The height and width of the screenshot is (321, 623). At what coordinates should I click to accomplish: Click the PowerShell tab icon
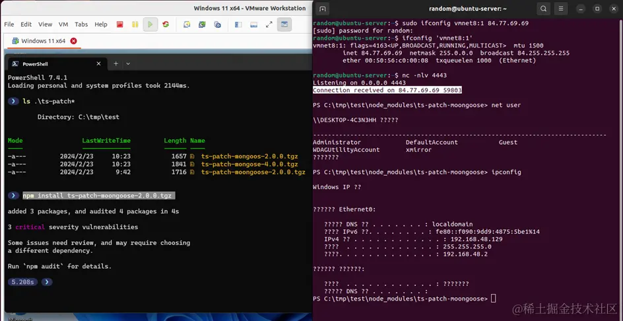(15, 63)
